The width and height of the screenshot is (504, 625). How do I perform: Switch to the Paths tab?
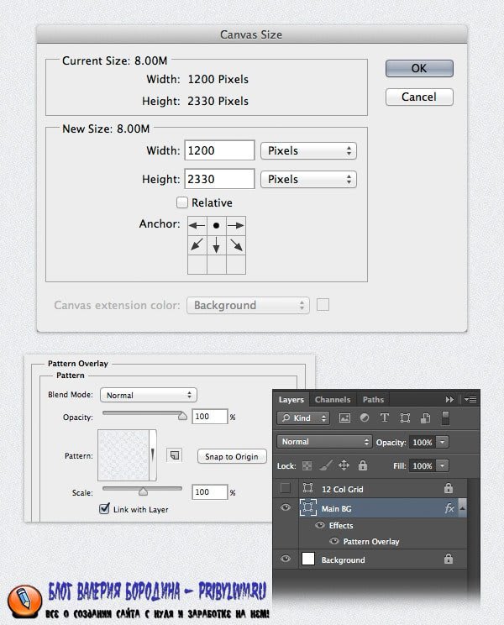pyautogui.click(x=373, y=399)
